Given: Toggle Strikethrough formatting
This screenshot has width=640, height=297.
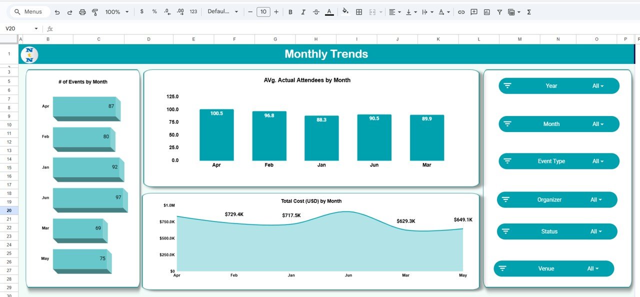Looking at the screenshot, I should (x=316, y=12).
